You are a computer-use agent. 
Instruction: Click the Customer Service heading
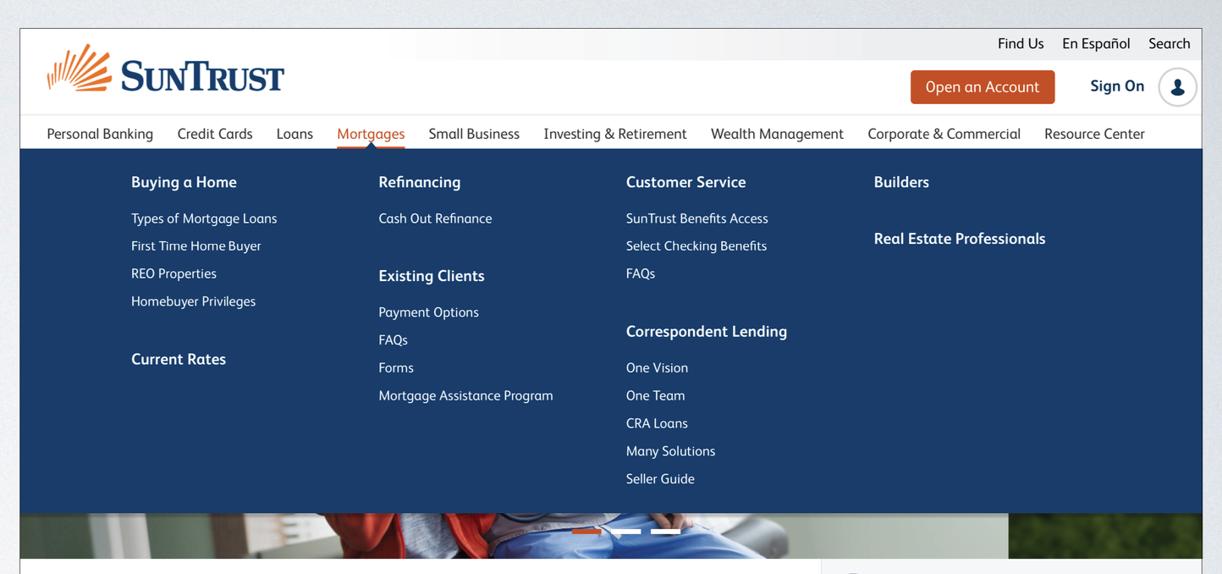pyautogui.click(x=685, y=182)
